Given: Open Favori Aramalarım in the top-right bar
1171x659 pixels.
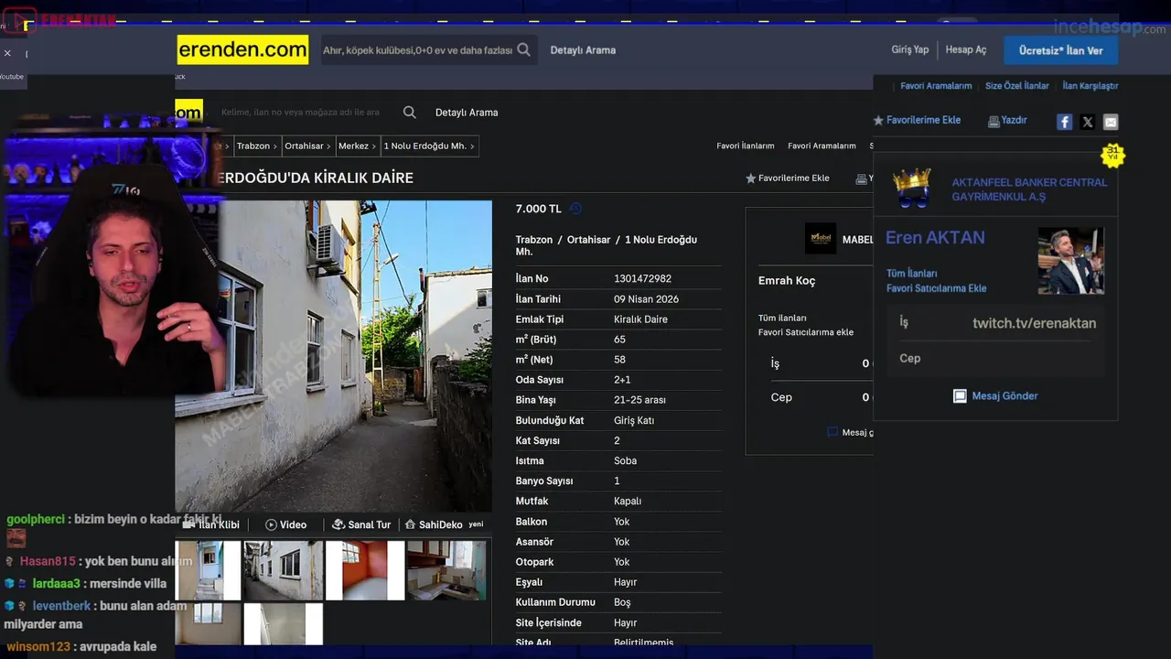Looking at the screenshot, I should click(936, 86).
